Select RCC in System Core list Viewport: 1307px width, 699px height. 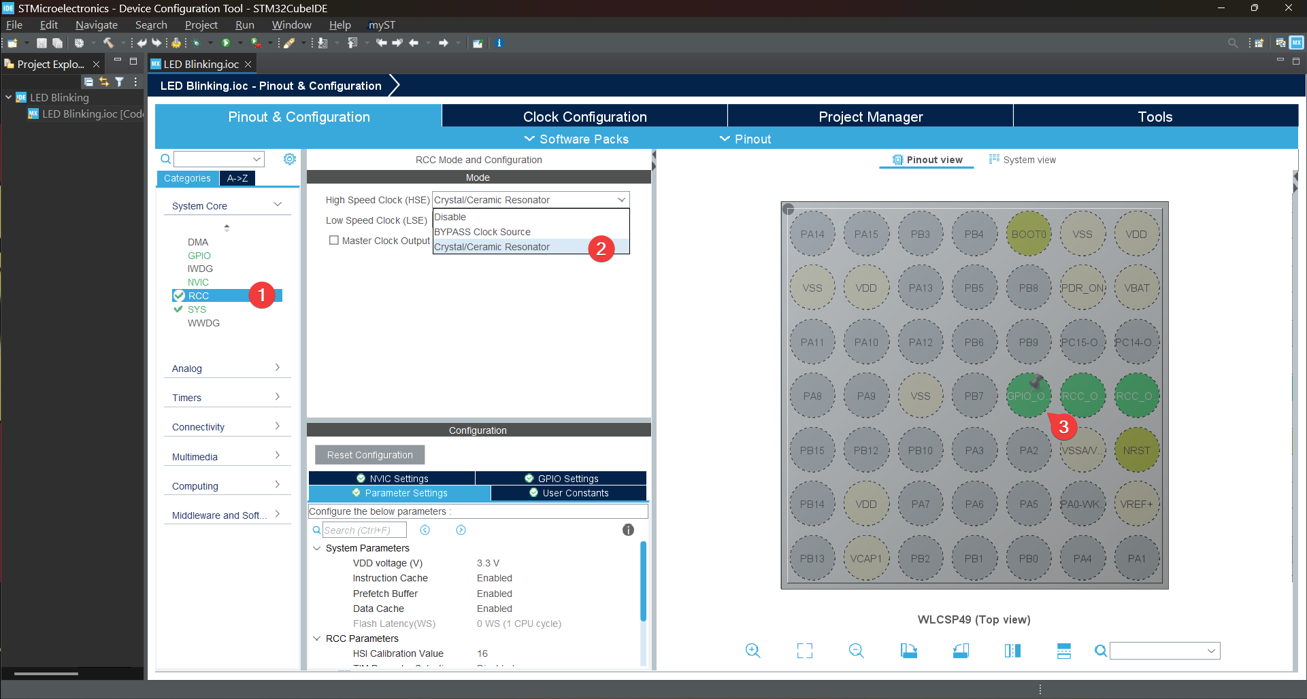[227, 296]
